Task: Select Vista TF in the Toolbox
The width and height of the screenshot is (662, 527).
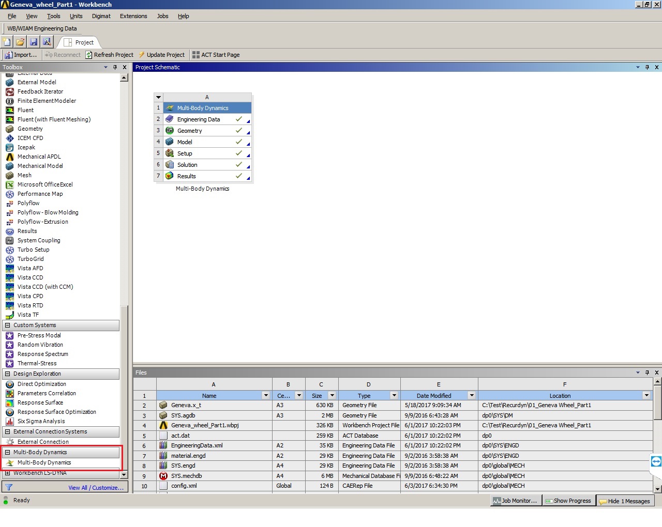Action: coord(28,315)
